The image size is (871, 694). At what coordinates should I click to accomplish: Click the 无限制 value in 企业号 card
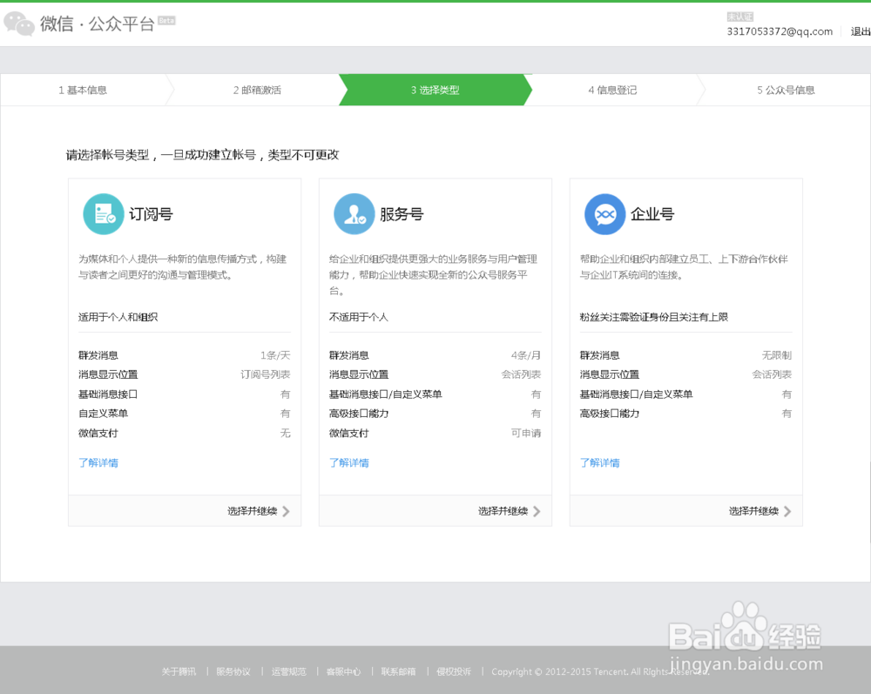click(777, 355)
